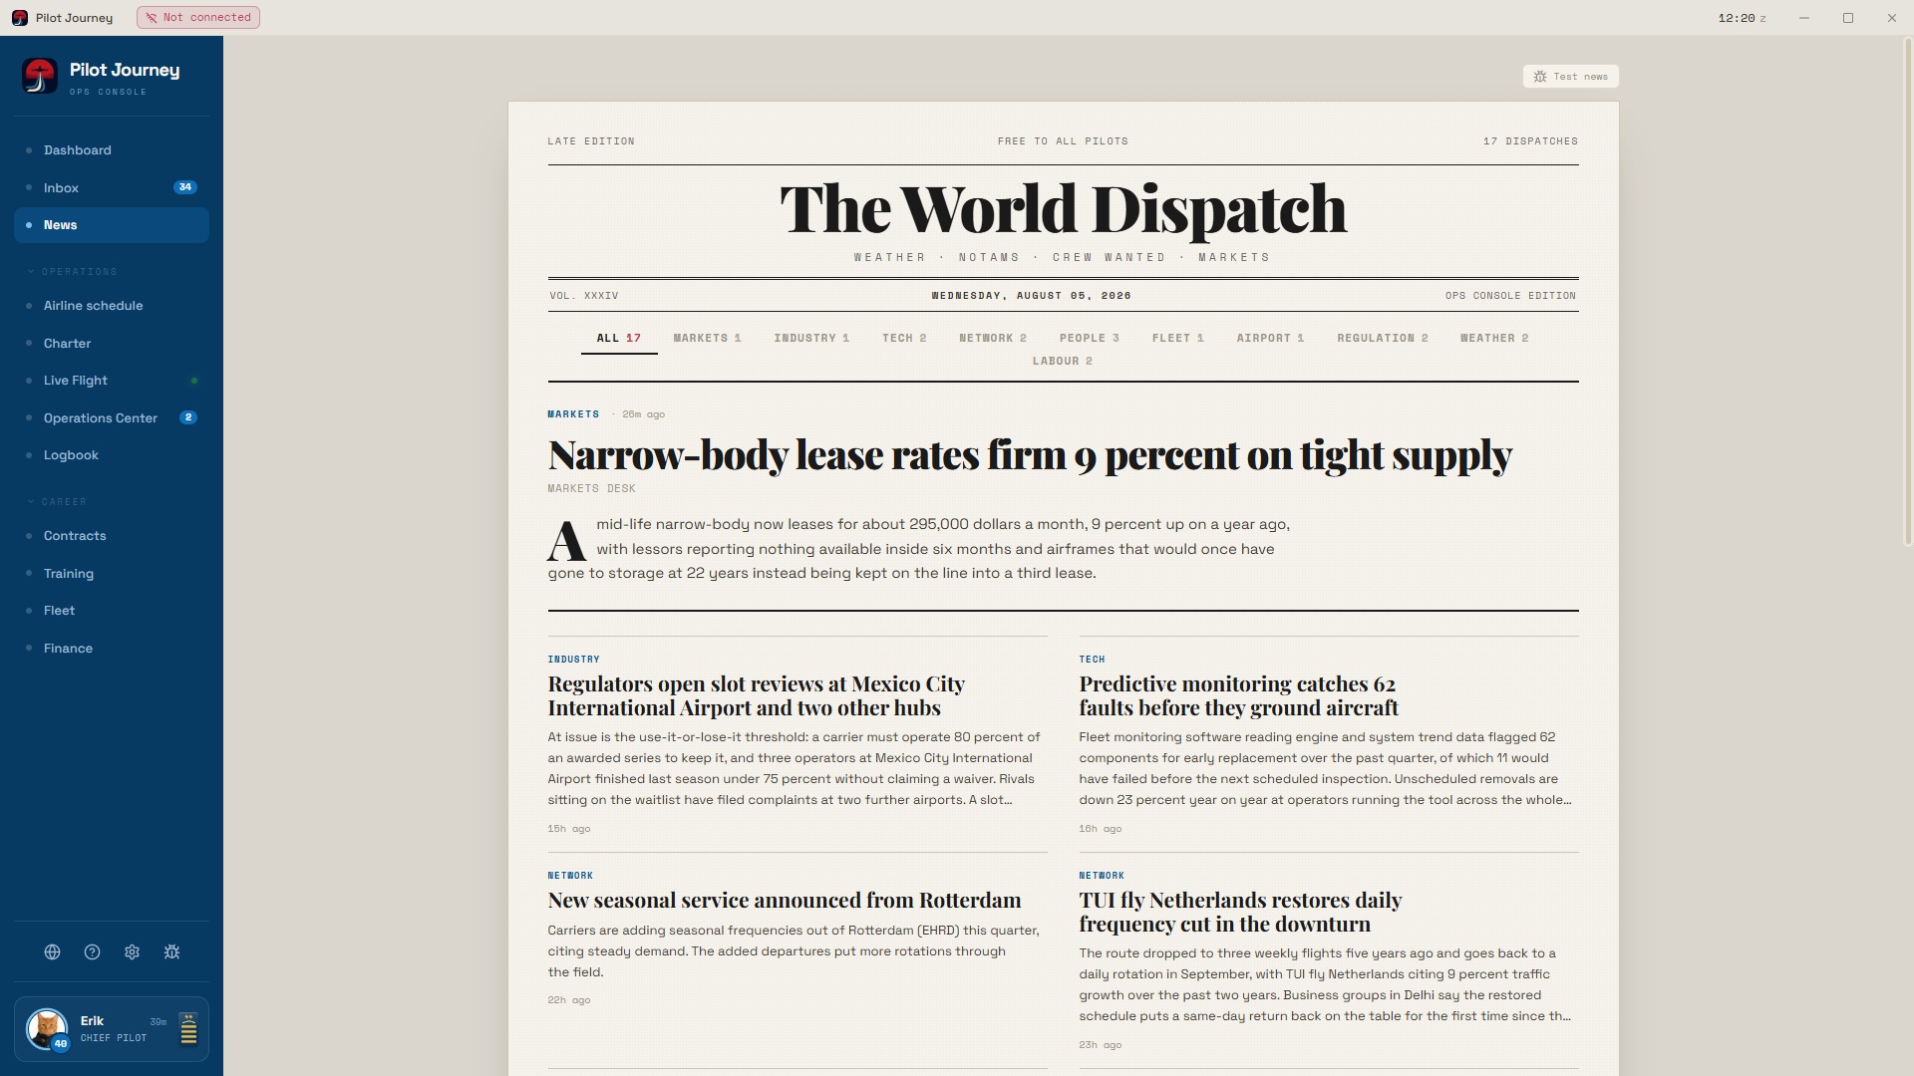Click the MARKETS DESK byline
Image resolution: width=1914 pixels, height=1076 pixels.
pos(591,489)
